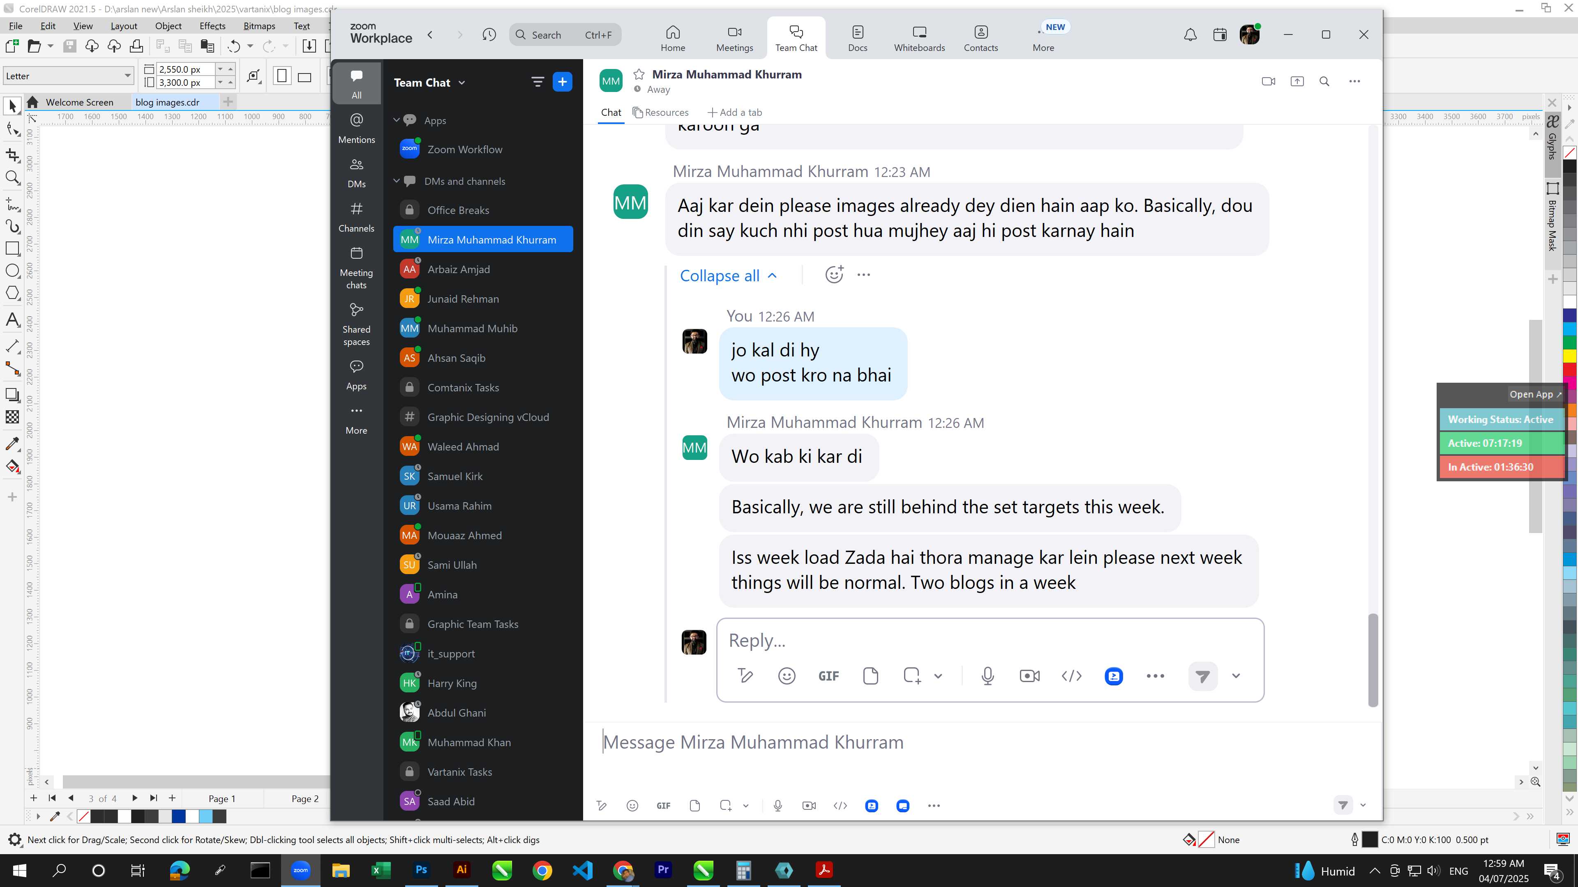Open Arbaiz Amjad chat
1578x887 pixels.
click(483, 269)
